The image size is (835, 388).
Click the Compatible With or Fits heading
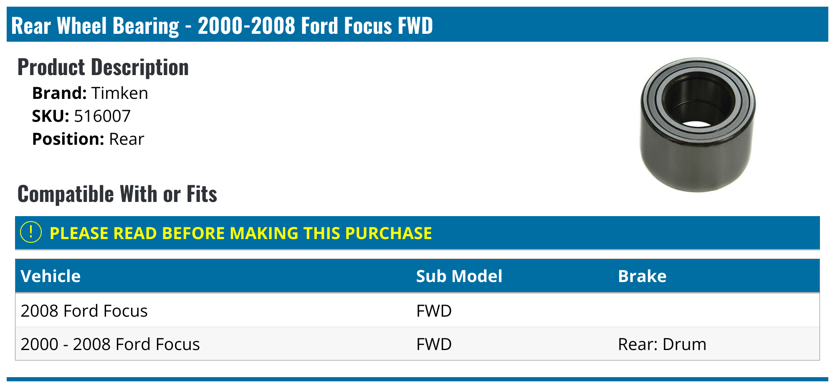coord(117,194)
